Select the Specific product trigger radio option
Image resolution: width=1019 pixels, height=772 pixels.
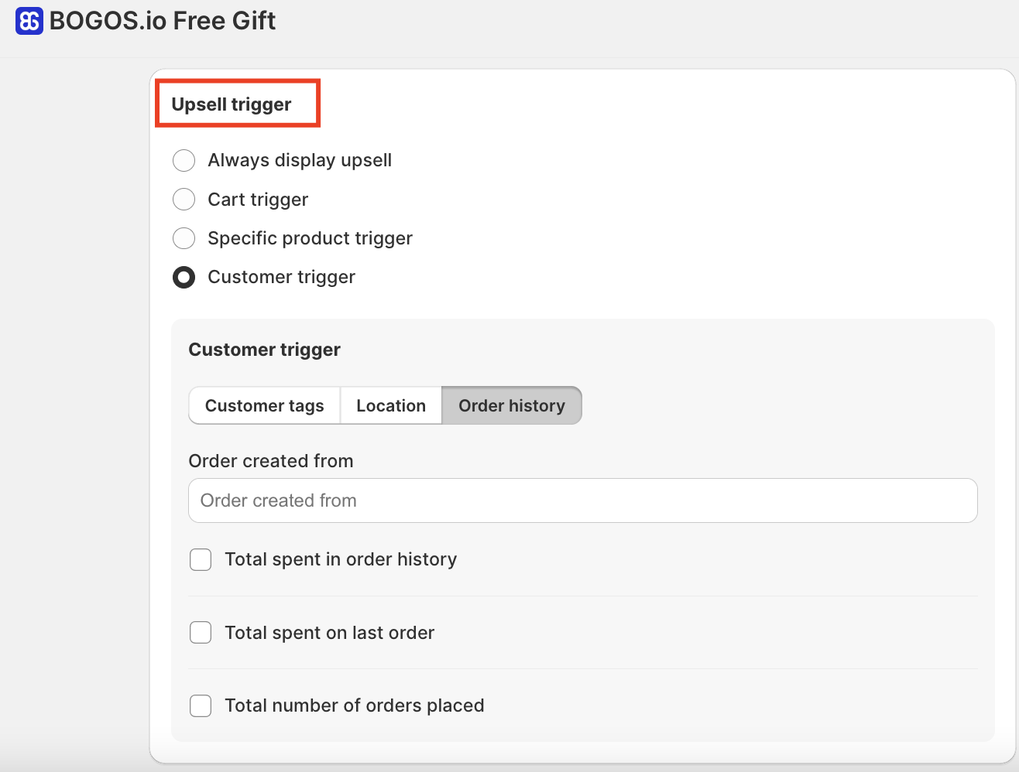[184, 238]
